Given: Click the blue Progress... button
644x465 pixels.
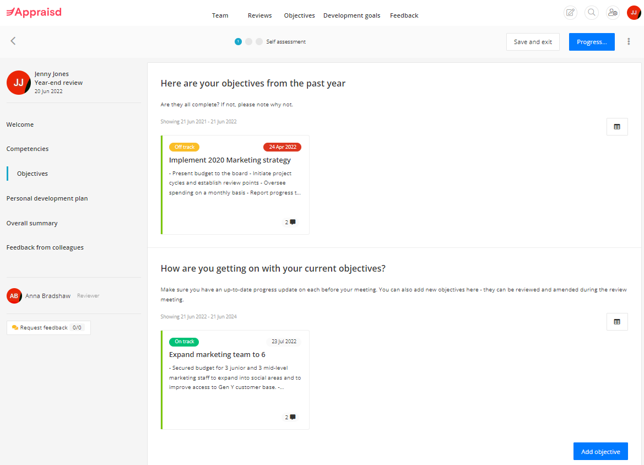Looking at the screenshot, I should (592, 42).
